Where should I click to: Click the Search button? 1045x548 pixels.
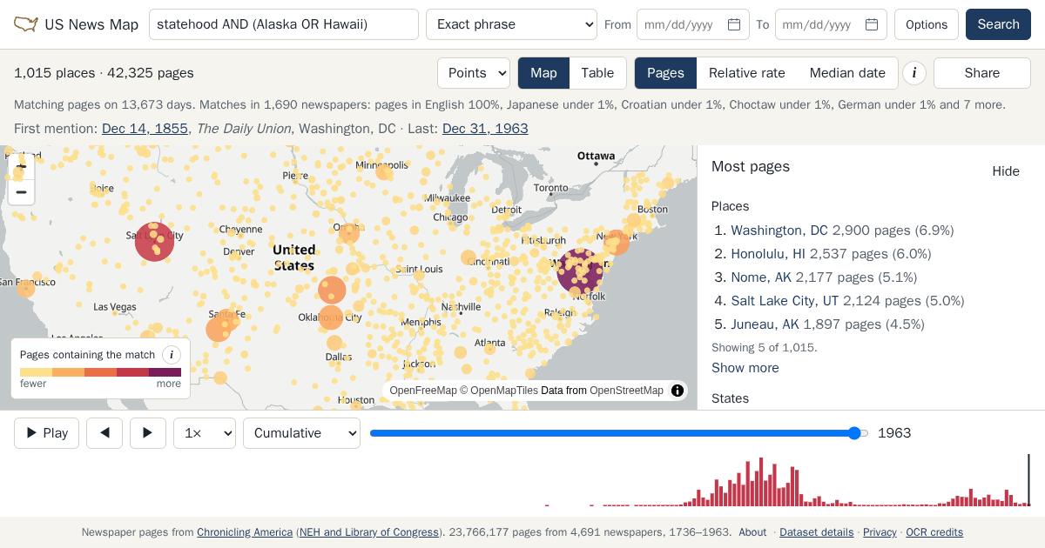(998, 24)
